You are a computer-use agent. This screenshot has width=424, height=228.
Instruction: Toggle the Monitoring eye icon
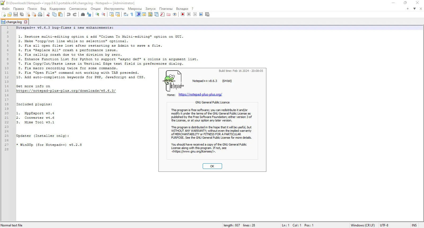(175, 14)
